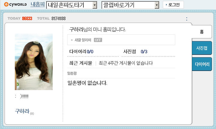Click the Cyworld logo icon
This screenshot has height=129, width=216.
pyautogui.click(x=6, y=4)
